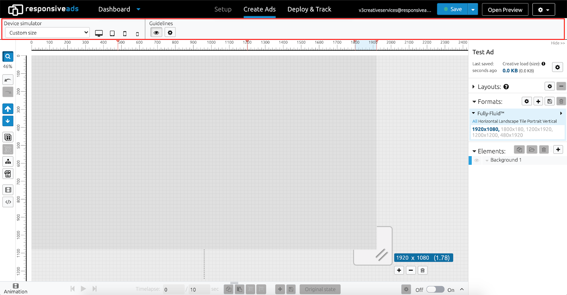Undo the last action
Image resolution: width=567 pixels, height=295 pixels.
coord(8,80)
